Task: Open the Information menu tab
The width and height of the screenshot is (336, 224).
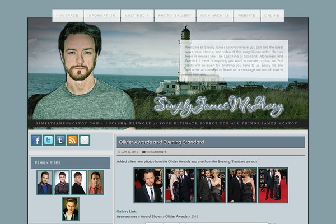Action: tap(102, 16)
